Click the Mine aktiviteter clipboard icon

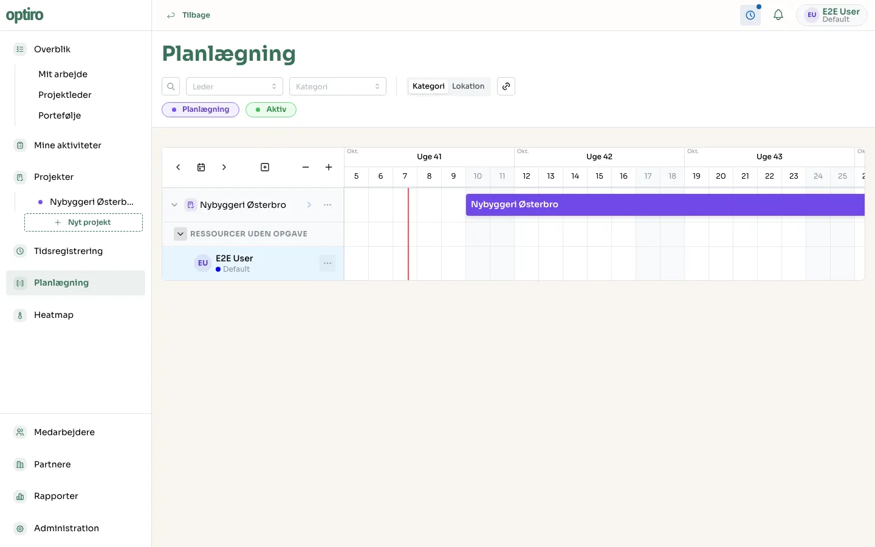click(x=20, y=145)
